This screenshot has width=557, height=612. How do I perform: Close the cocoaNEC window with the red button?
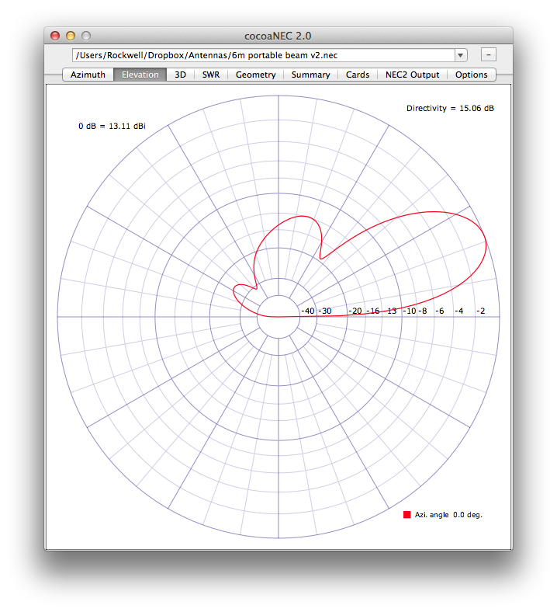(55, 36)
